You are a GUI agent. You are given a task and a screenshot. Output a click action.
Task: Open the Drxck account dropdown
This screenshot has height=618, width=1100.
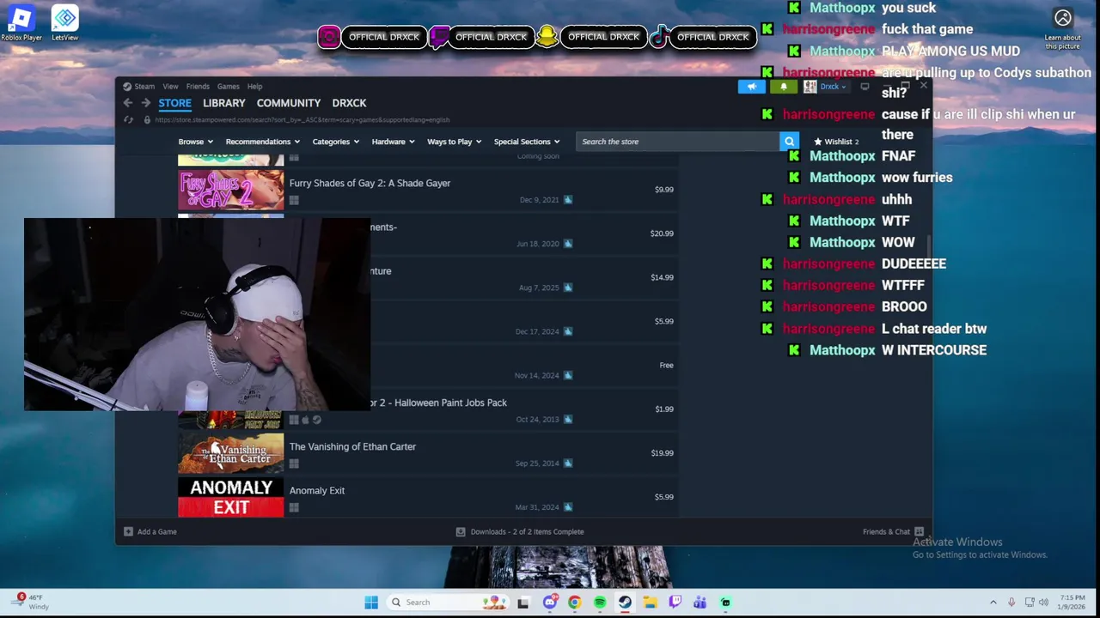833,87
